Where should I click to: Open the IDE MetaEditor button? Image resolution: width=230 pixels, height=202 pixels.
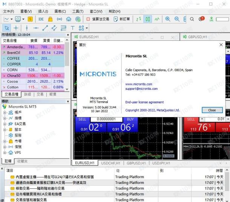coord(41,19)
